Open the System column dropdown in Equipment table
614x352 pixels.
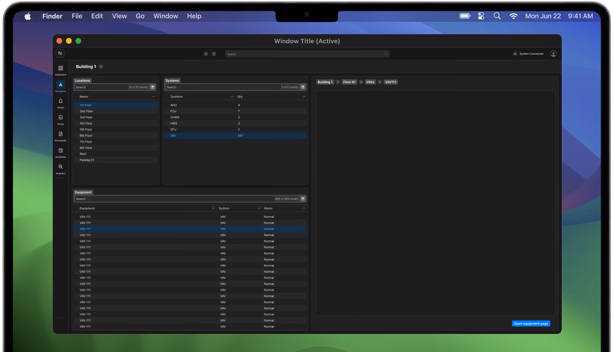(259, 208)
